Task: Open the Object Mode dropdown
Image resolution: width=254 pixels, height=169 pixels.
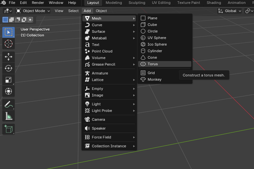Action: coord(33,11)
